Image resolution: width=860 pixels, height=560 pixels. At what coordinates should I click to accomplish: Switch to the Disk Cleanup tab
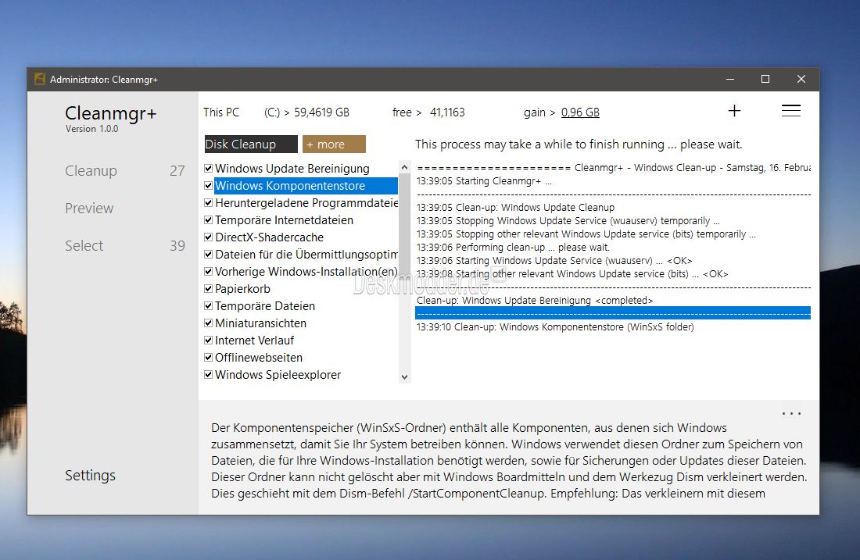(x=250, y=144)
